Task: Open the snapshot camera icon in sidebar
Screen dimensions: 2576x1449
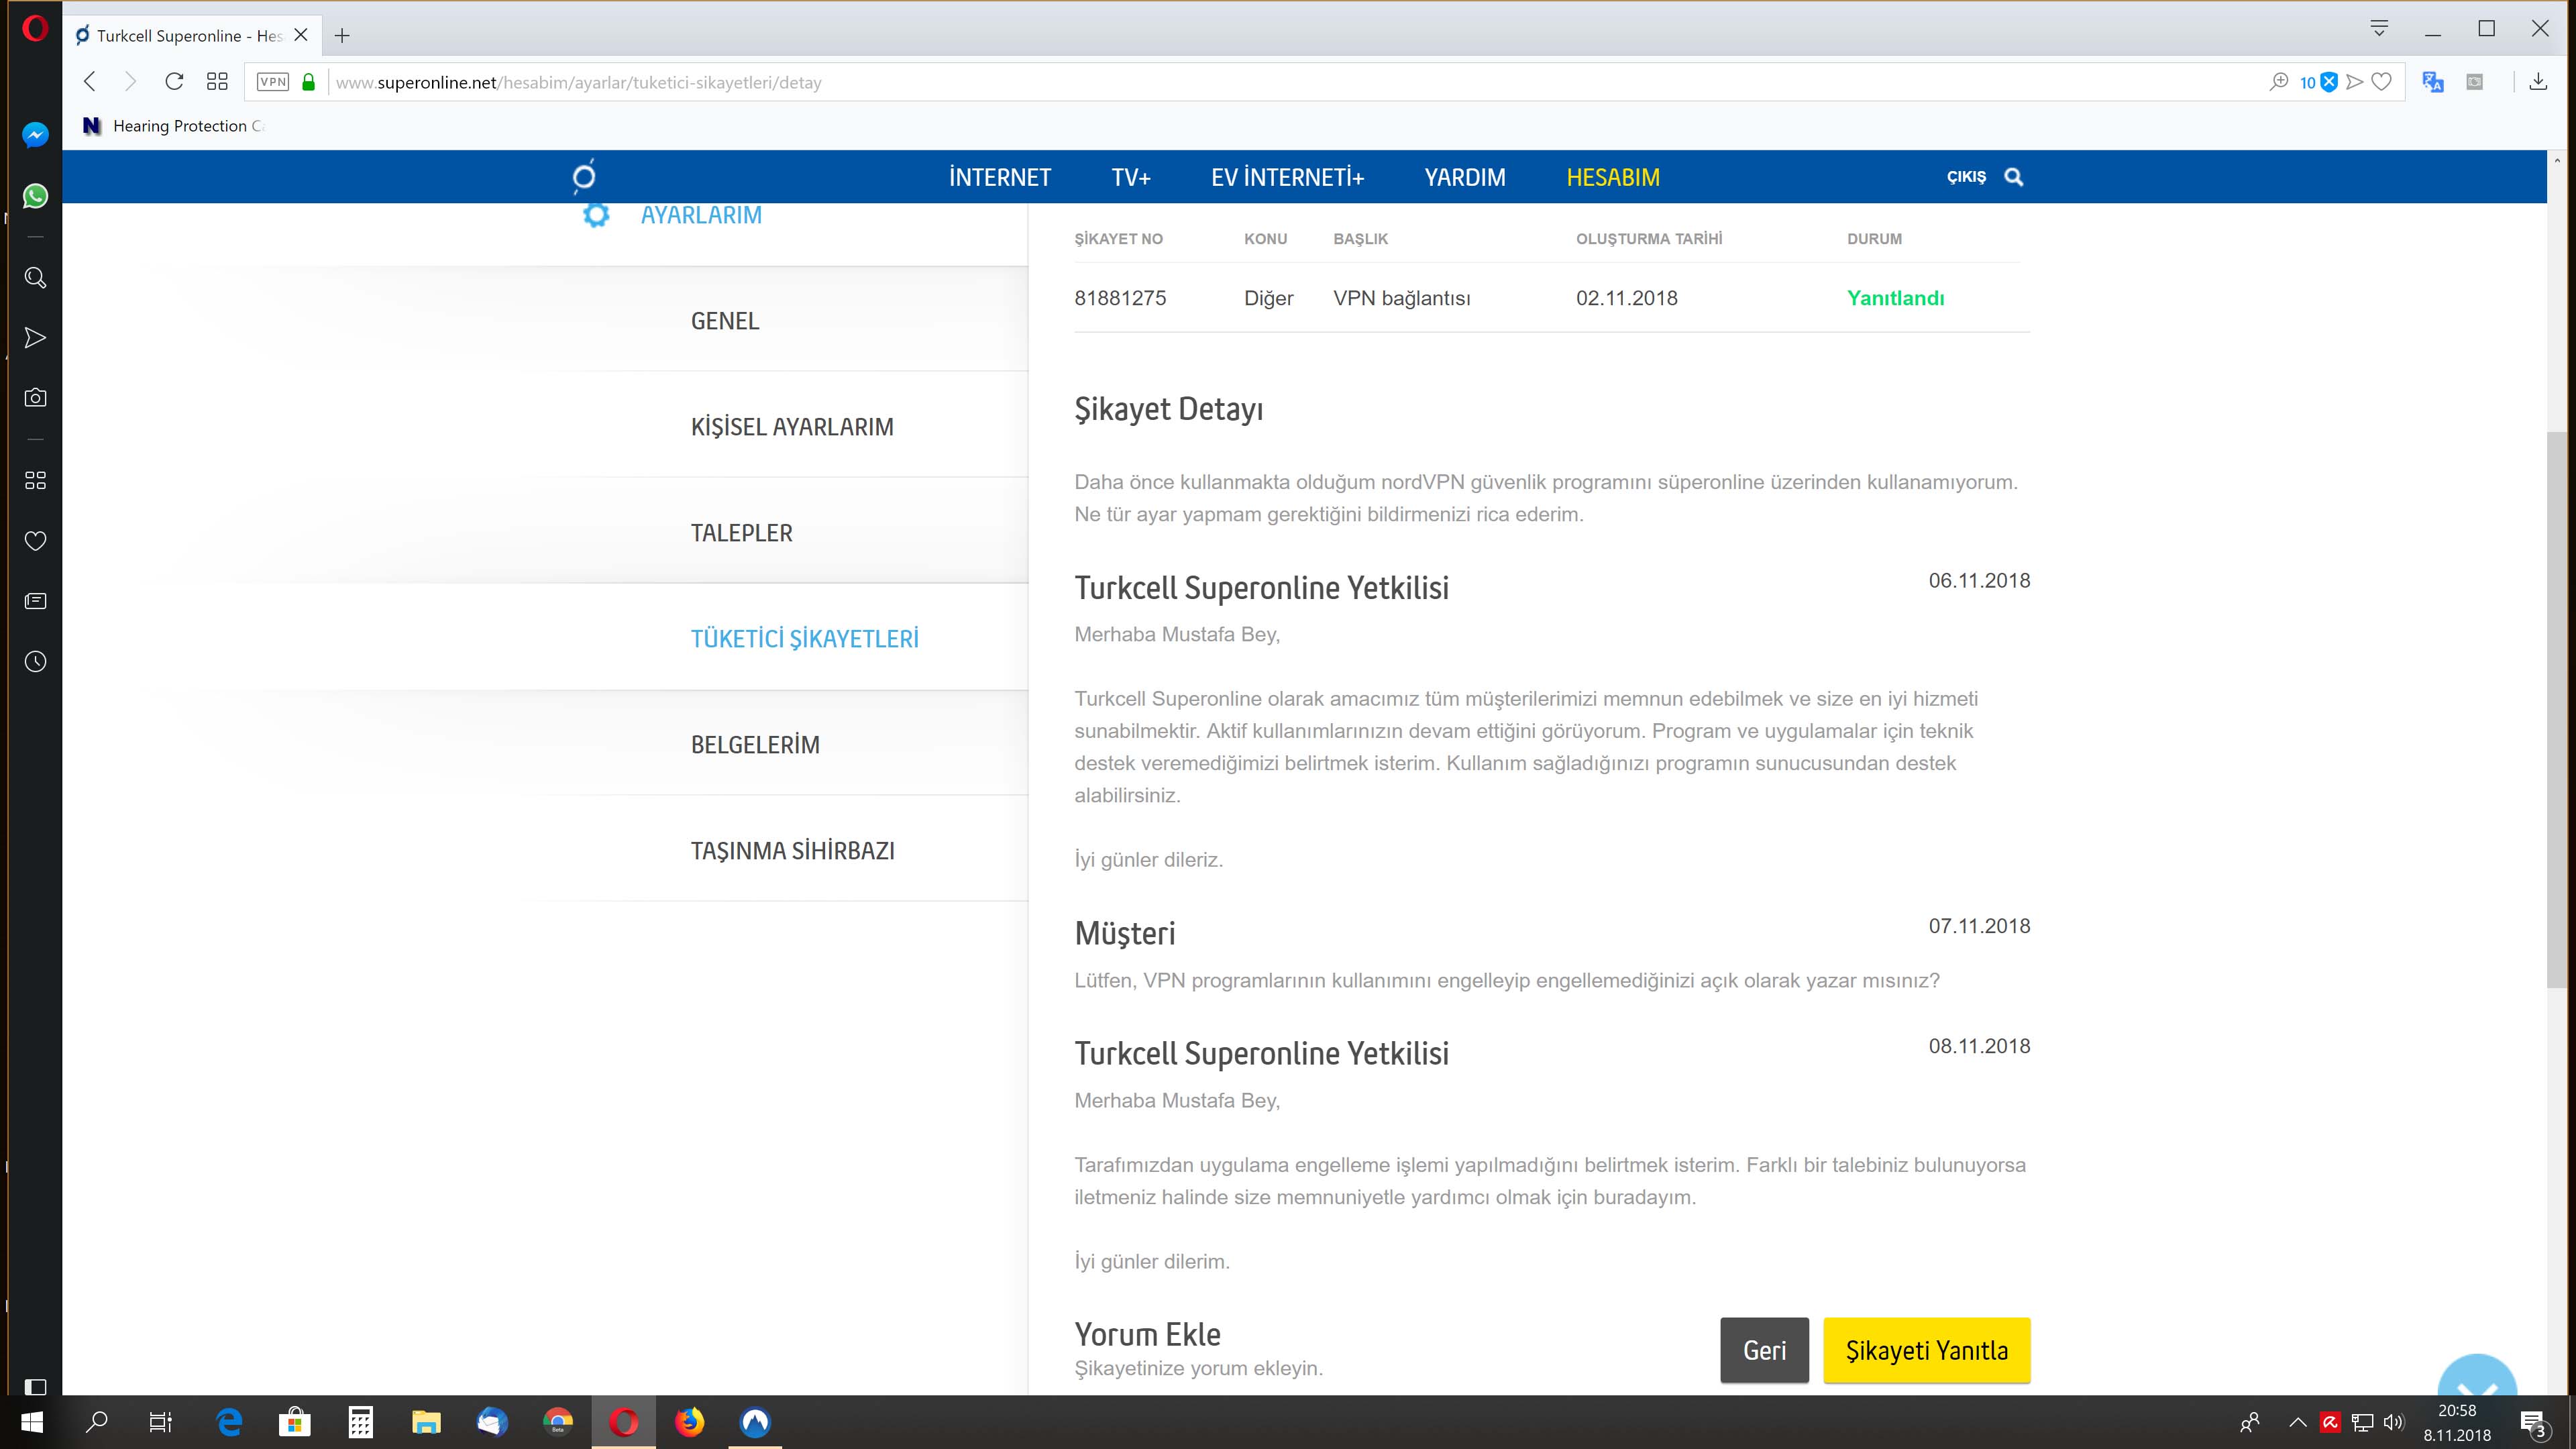Action: [x=35, y=398]
